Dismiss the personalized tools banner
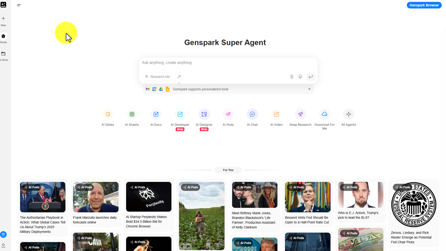This screenshot has width=446, height=251. click(x=309, y=89)
